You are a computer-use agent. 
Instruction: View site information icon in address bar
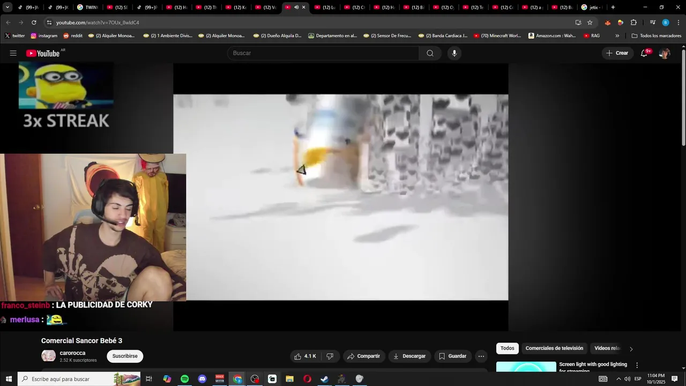[x=49, y=23]
